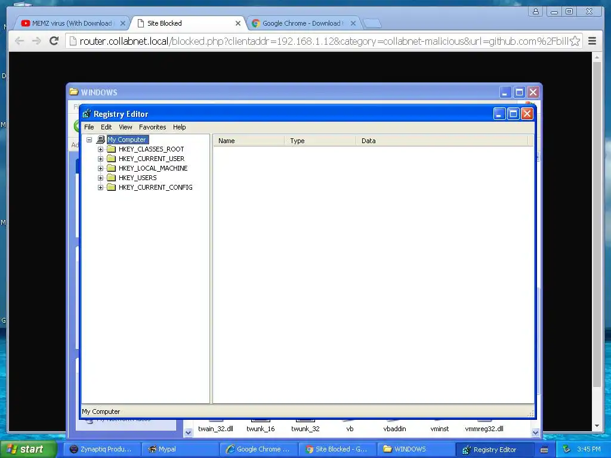Screen dimensions: 611x458
Task: Select HKEY_USERS label in tree
Action: click(x=138, y=178)
